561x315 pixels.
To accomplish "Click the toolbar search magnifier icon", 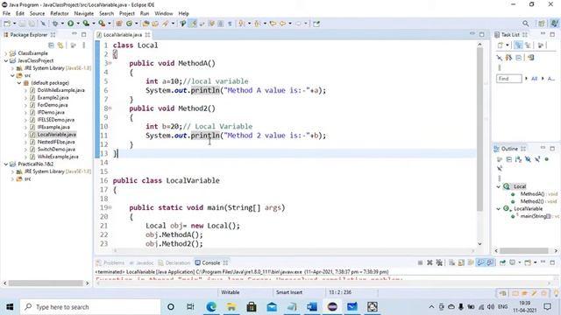I will pyautogui.click(x=525, y=24).
